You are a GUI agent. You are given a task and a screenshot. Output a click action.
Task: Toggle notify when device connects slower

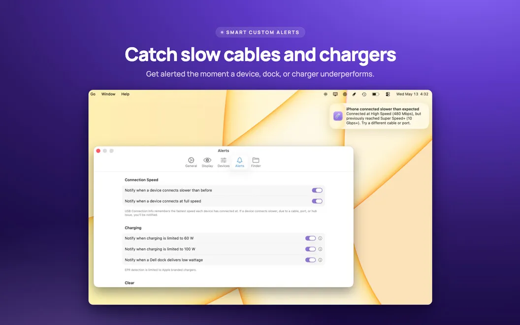(317, 191)
